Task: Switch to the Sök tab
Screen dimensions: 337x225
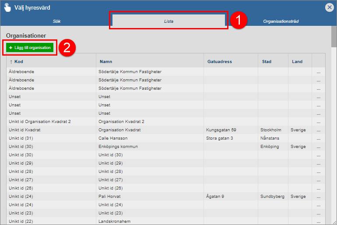Action: (x=56, y=21)
